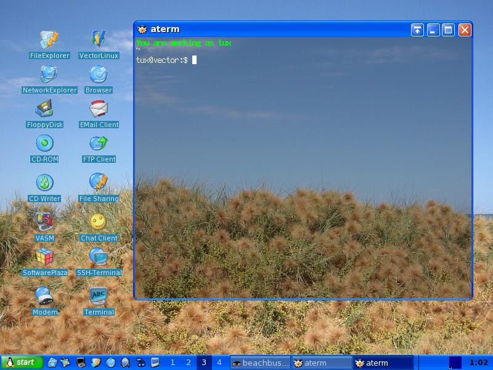493x370 pixels.
Task: Click the clock in the system tray
Action: 478,363
